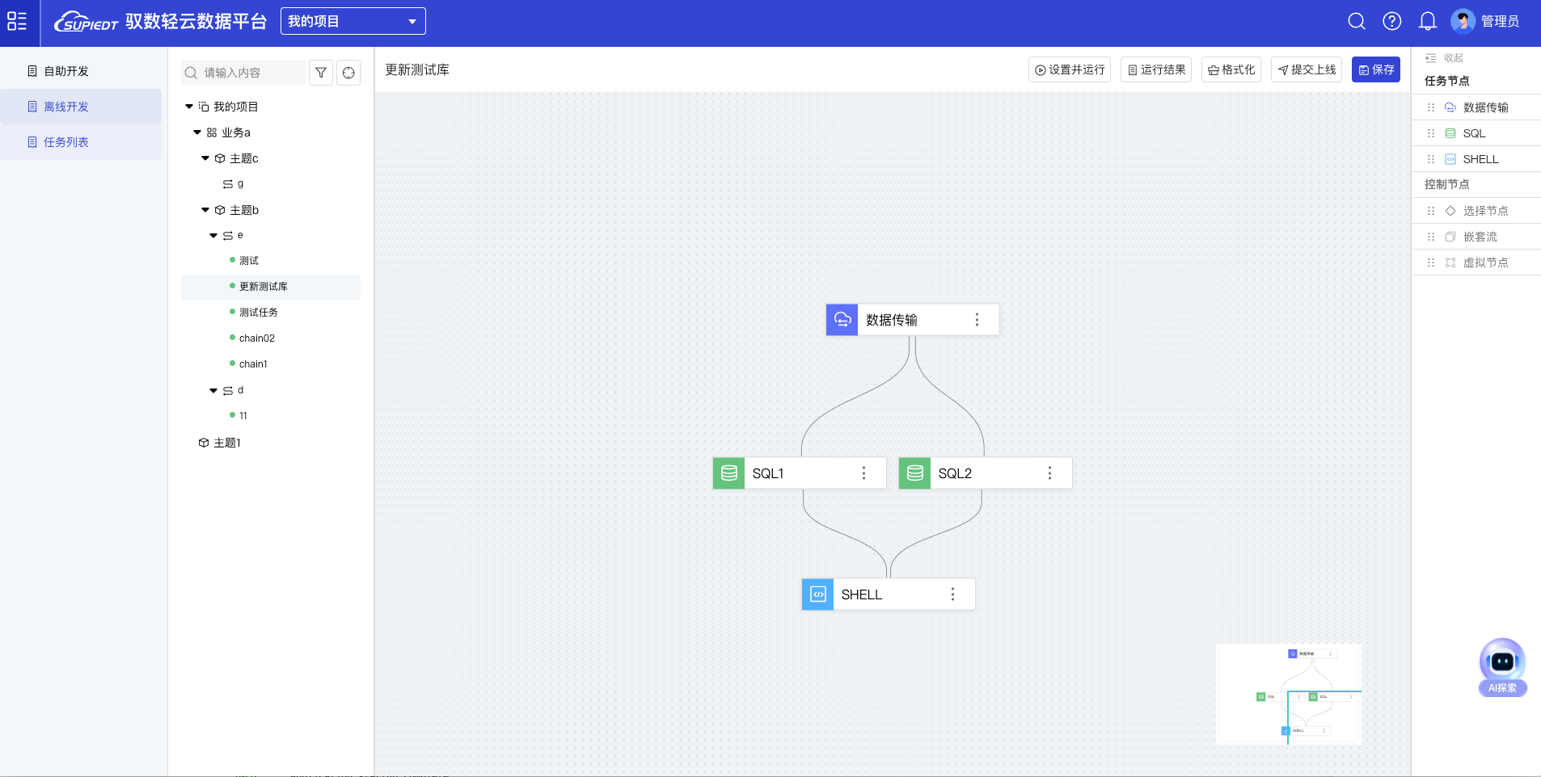Screen dimensions: 1541x777
Task: Open the SQL1 node options menu
Action: pos(863,473)
